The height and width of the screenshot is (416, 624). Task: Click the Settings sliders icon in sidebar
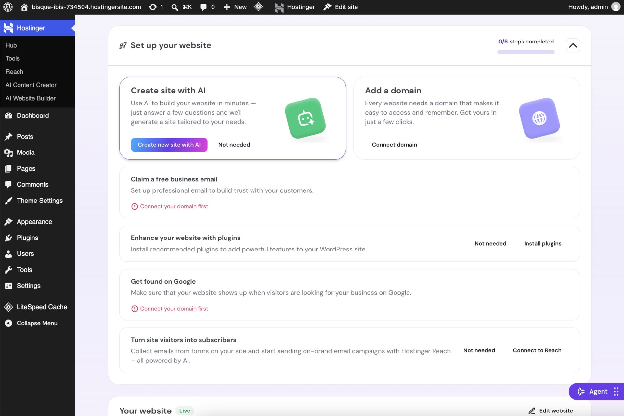[x=8, y=286]
